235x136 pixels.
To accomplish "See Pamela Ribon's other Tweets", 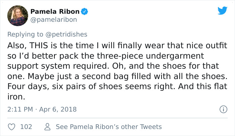I will coord(109,127).
